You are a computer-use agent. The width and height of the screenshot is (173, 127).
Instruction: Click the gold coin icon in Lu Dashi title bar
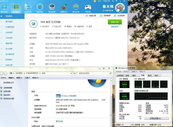95,1
